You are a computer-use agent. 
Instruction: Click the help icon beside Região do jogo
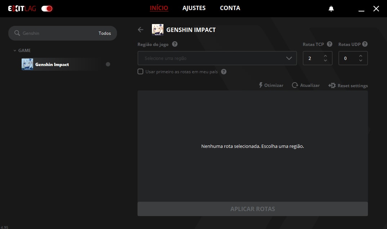click(x=175, y=44)
